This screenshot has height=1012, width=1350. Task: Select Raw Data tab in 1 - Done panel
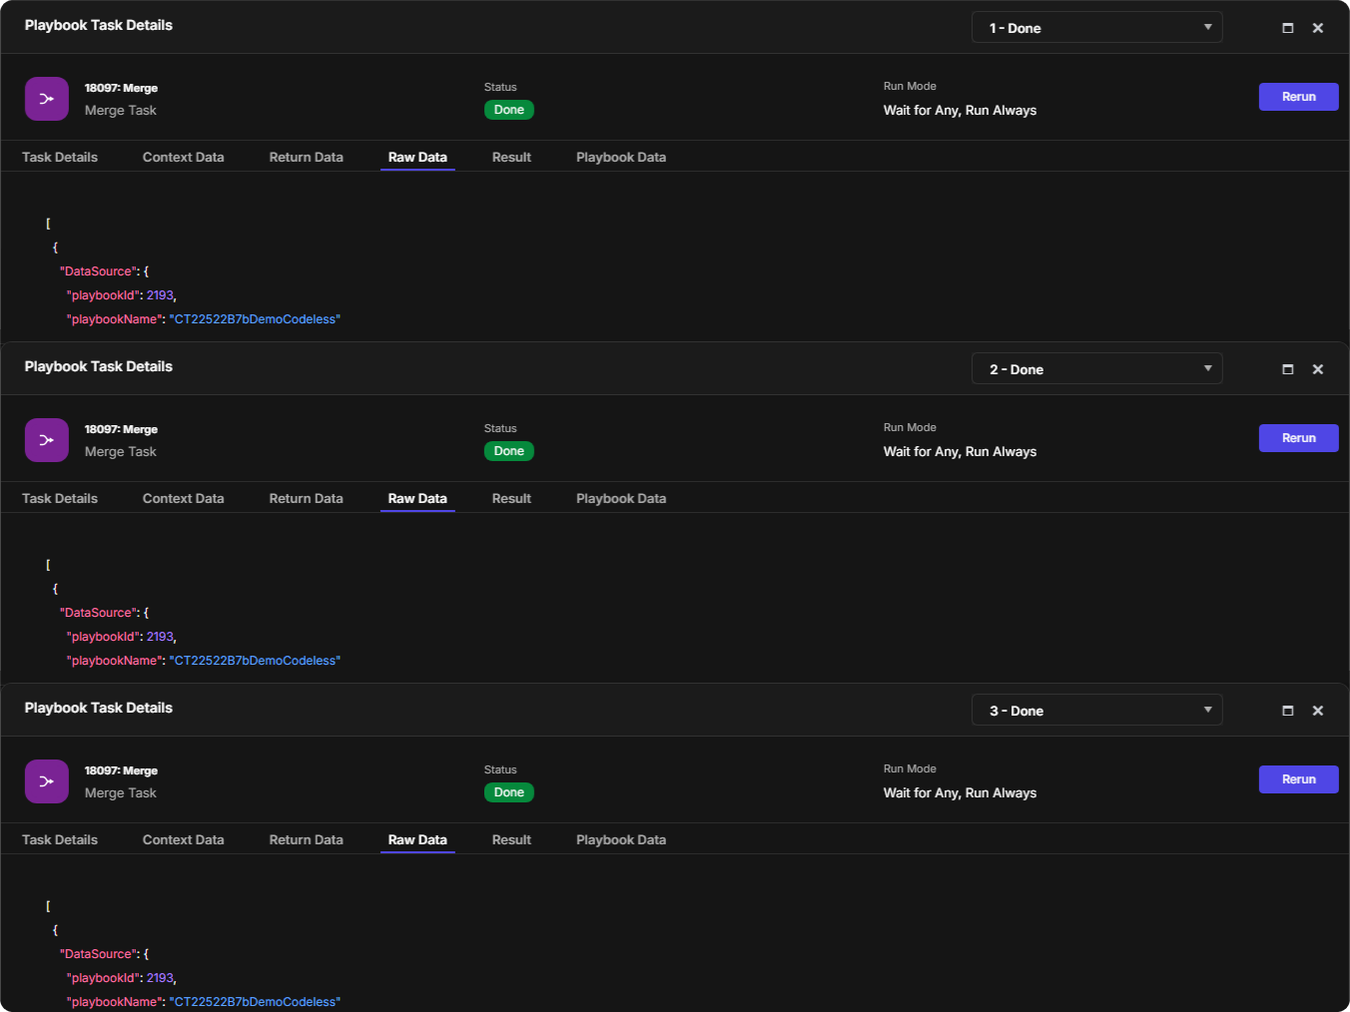pos(417,158)
